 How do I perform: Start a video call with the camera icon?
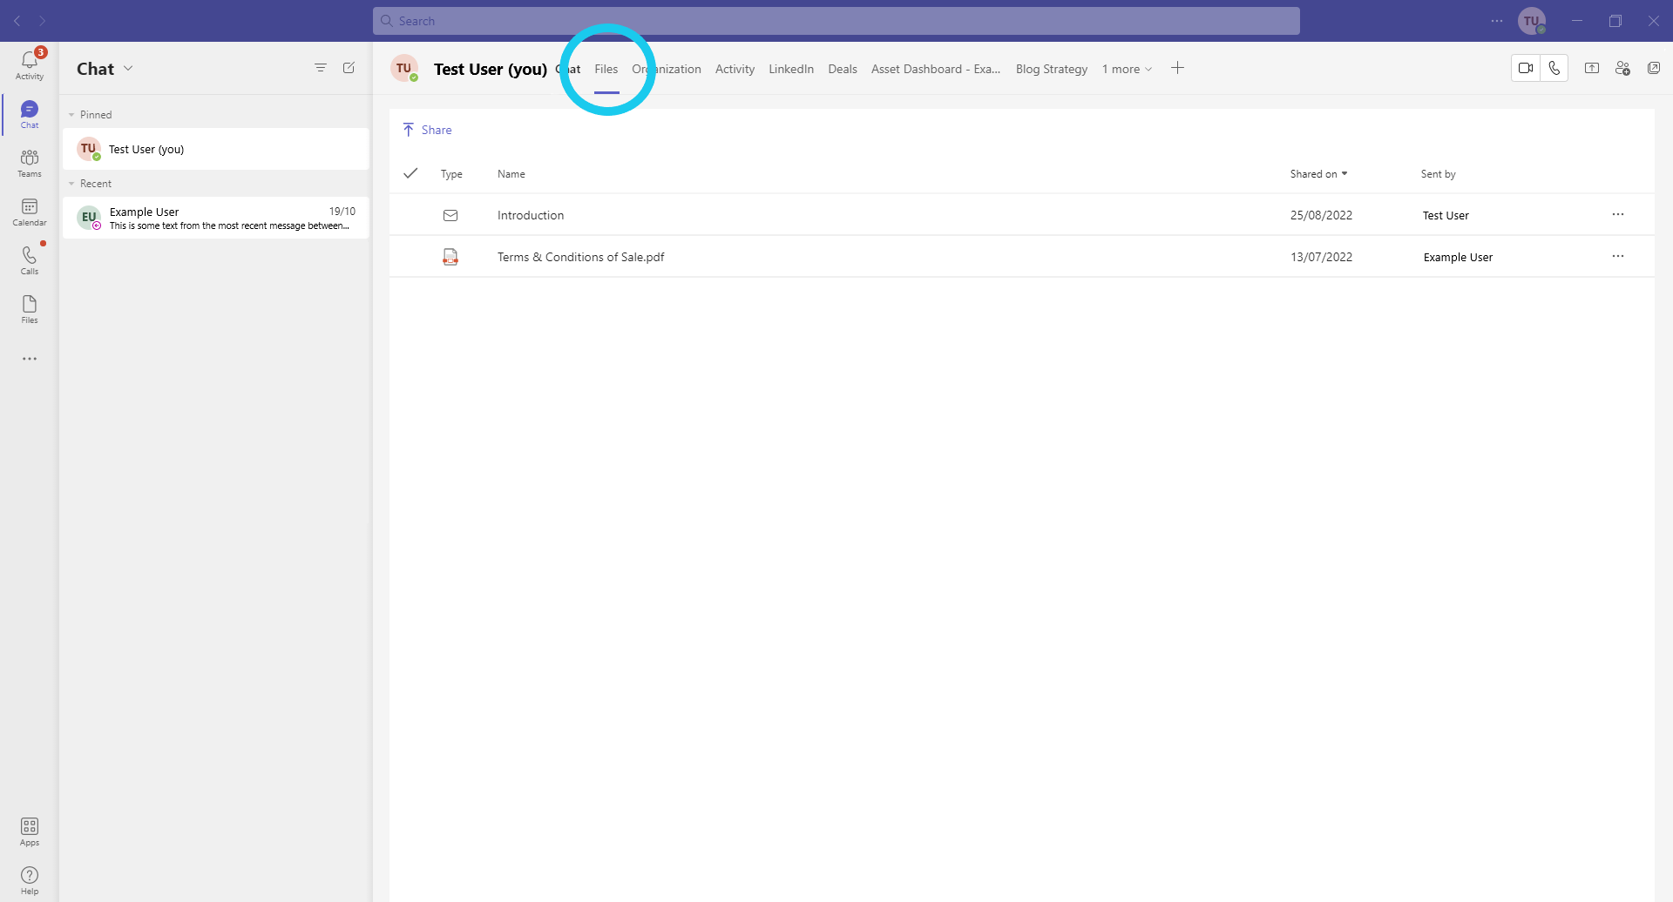[x=1525, y=68]
